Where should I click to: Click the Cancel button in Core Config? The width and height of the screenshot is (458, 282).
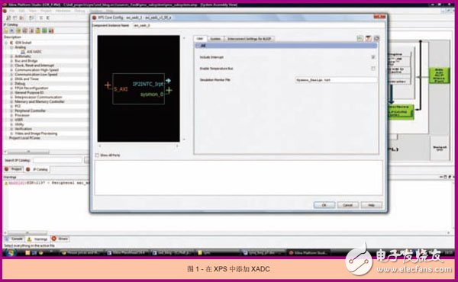click(347, 205)
